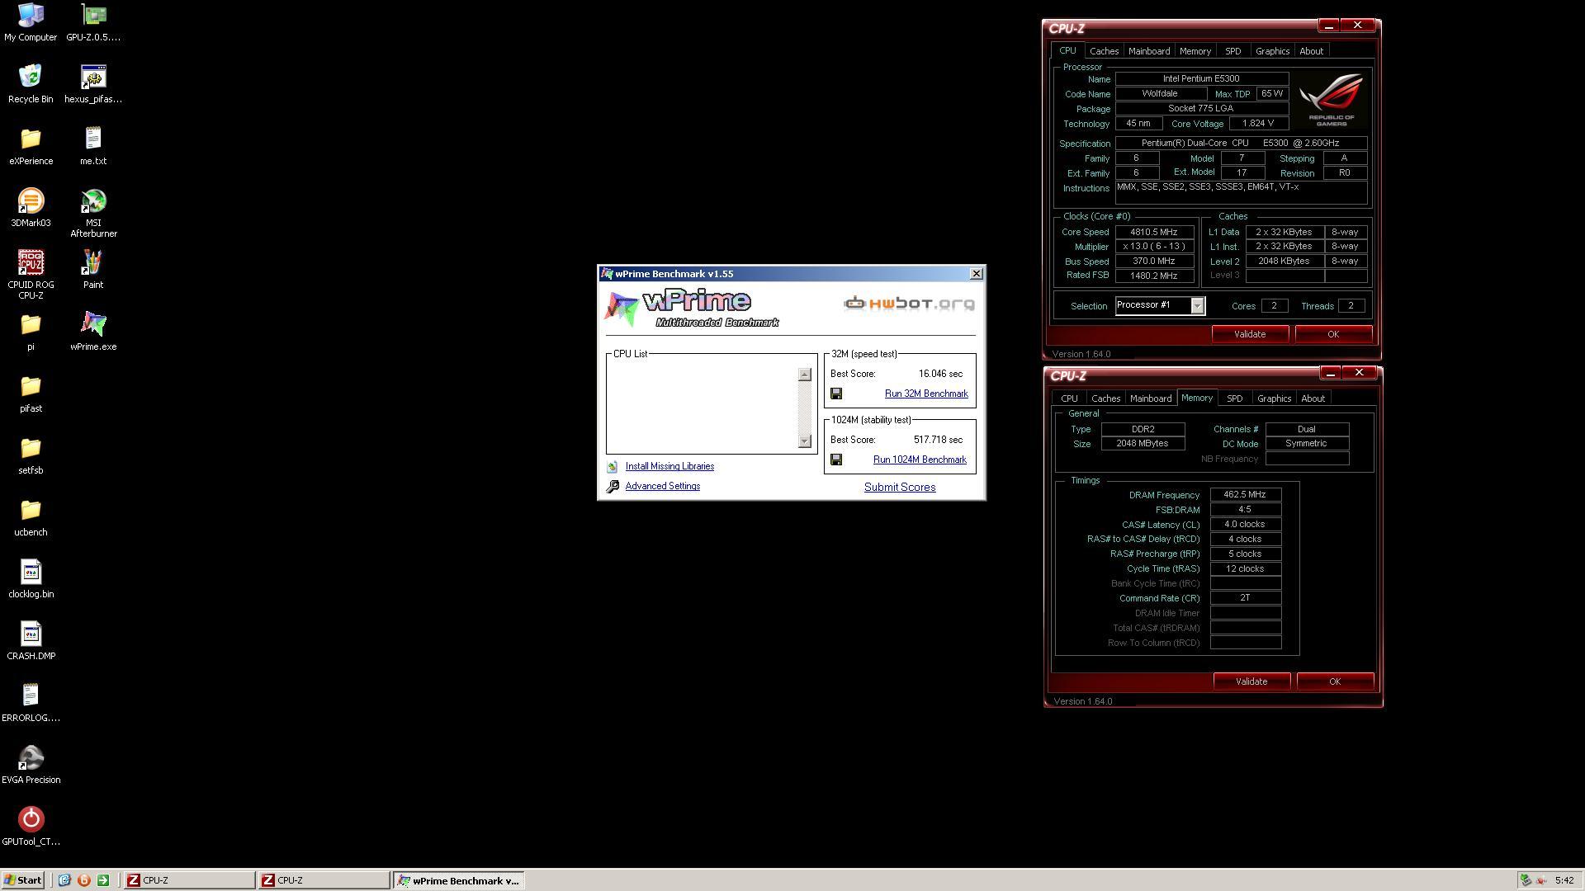Click DRAM Frequency value 462.5 MHz
The width and height of the screenshot is (1585, 891).
pyautogui.click(x=1245, y=495)
